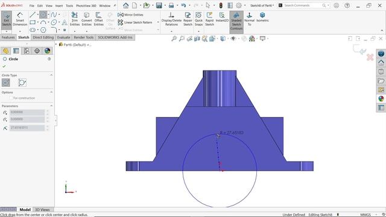Screen dimensions: 386x217
Task: Click the radius parameter field
Action: pyautogui.click(x=27, y=128)
